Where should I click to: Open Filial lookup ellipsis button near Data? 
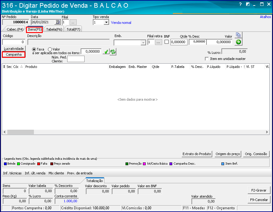(x=73, y=22)
